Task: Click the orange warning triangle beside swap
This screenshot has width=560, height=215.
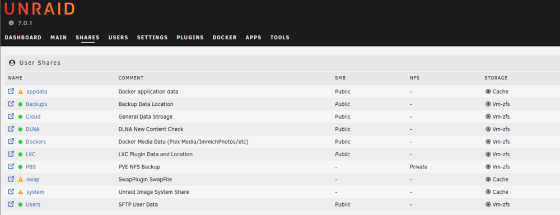Action: (20, 179)
